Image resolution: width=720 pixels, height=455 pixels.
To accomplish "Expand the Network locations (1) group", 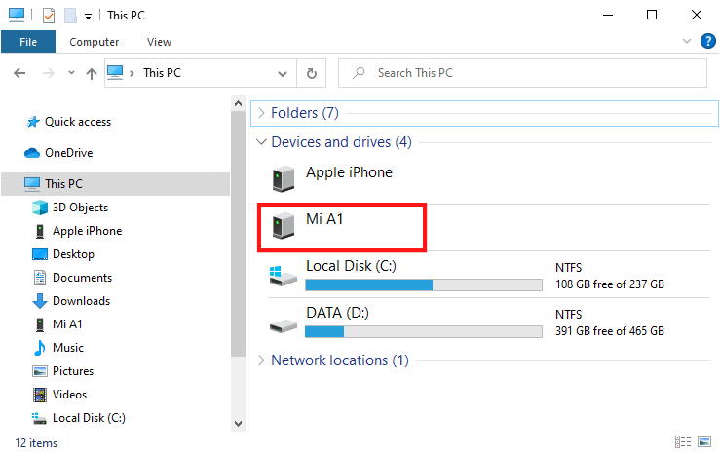I will tap(261, 360).
